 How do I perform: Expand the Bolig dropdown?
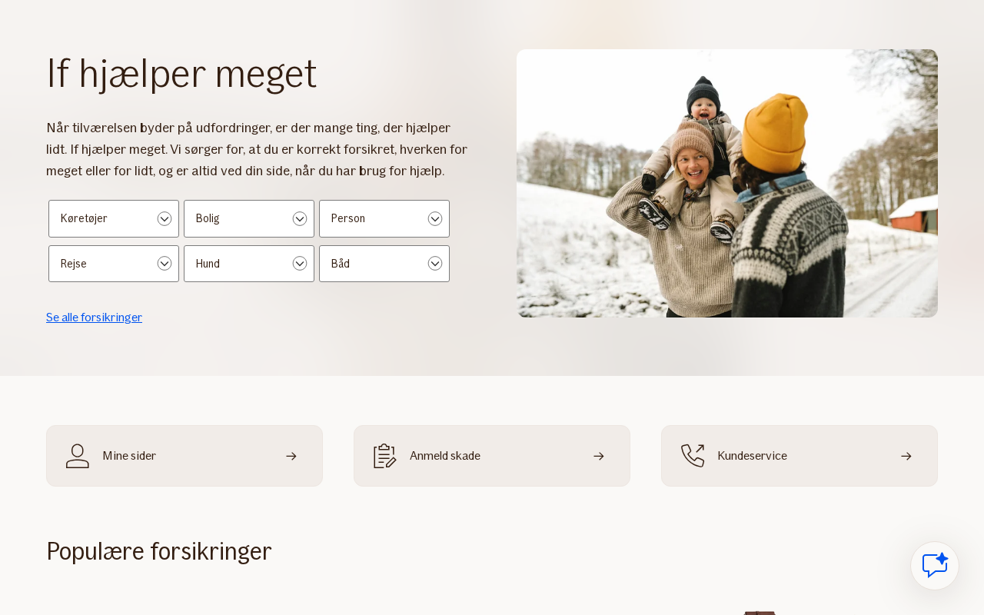tap(249, 218)
